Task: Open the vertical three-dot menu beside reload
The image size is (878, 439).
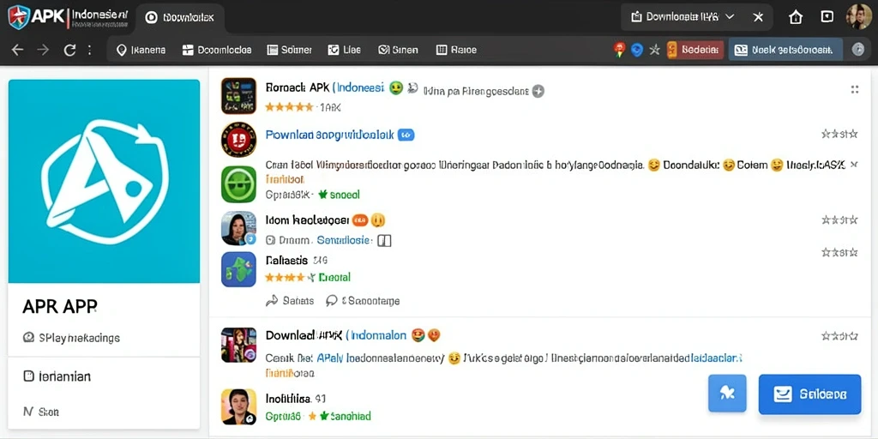Action: 89,50
